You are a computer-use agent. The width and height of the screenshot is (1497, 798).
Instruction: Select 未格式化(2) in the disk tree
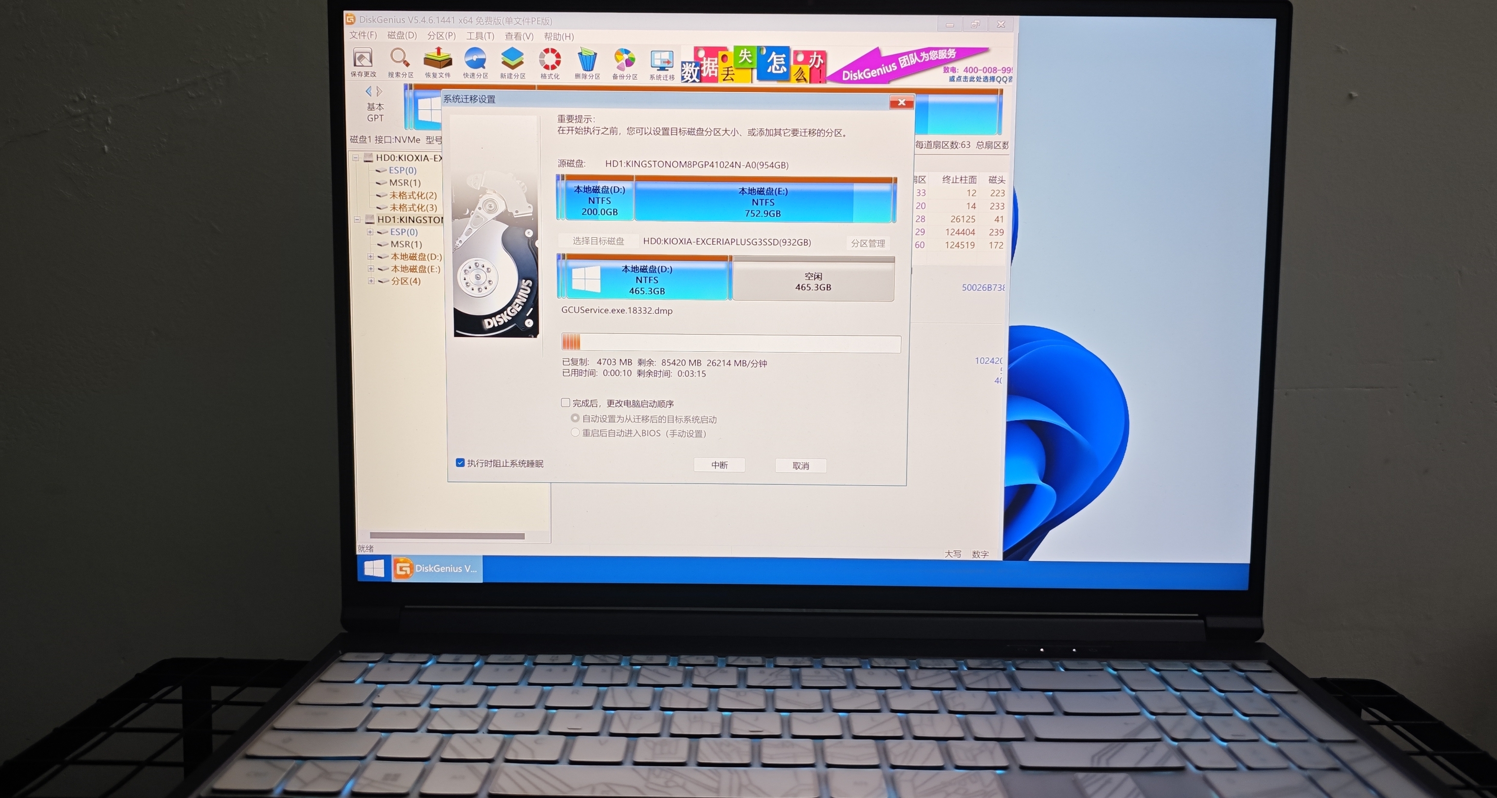pyautogui.click(x=413, y=195)
